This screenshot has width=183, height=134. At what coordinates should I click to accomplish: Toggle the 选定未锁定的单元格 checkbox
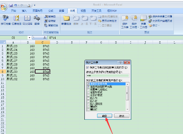pyautogui.click(x=88, y=87)
